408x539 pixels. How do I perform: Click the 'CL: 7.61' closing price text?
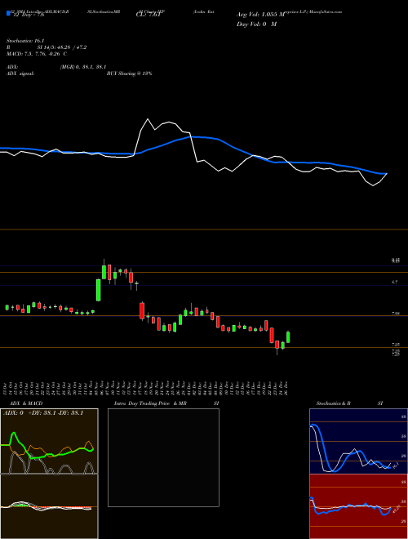point(147,16)
